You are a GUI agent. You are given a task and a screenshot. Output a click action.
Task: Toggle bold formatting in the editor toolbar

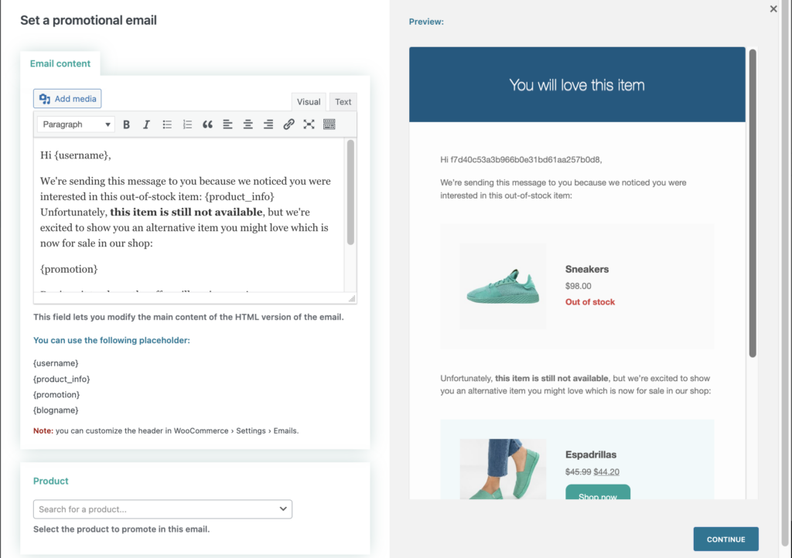[x=126, y=124]
